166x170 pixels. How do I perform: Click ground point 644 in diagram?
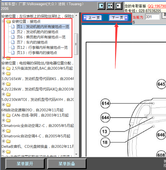[105, 118]
